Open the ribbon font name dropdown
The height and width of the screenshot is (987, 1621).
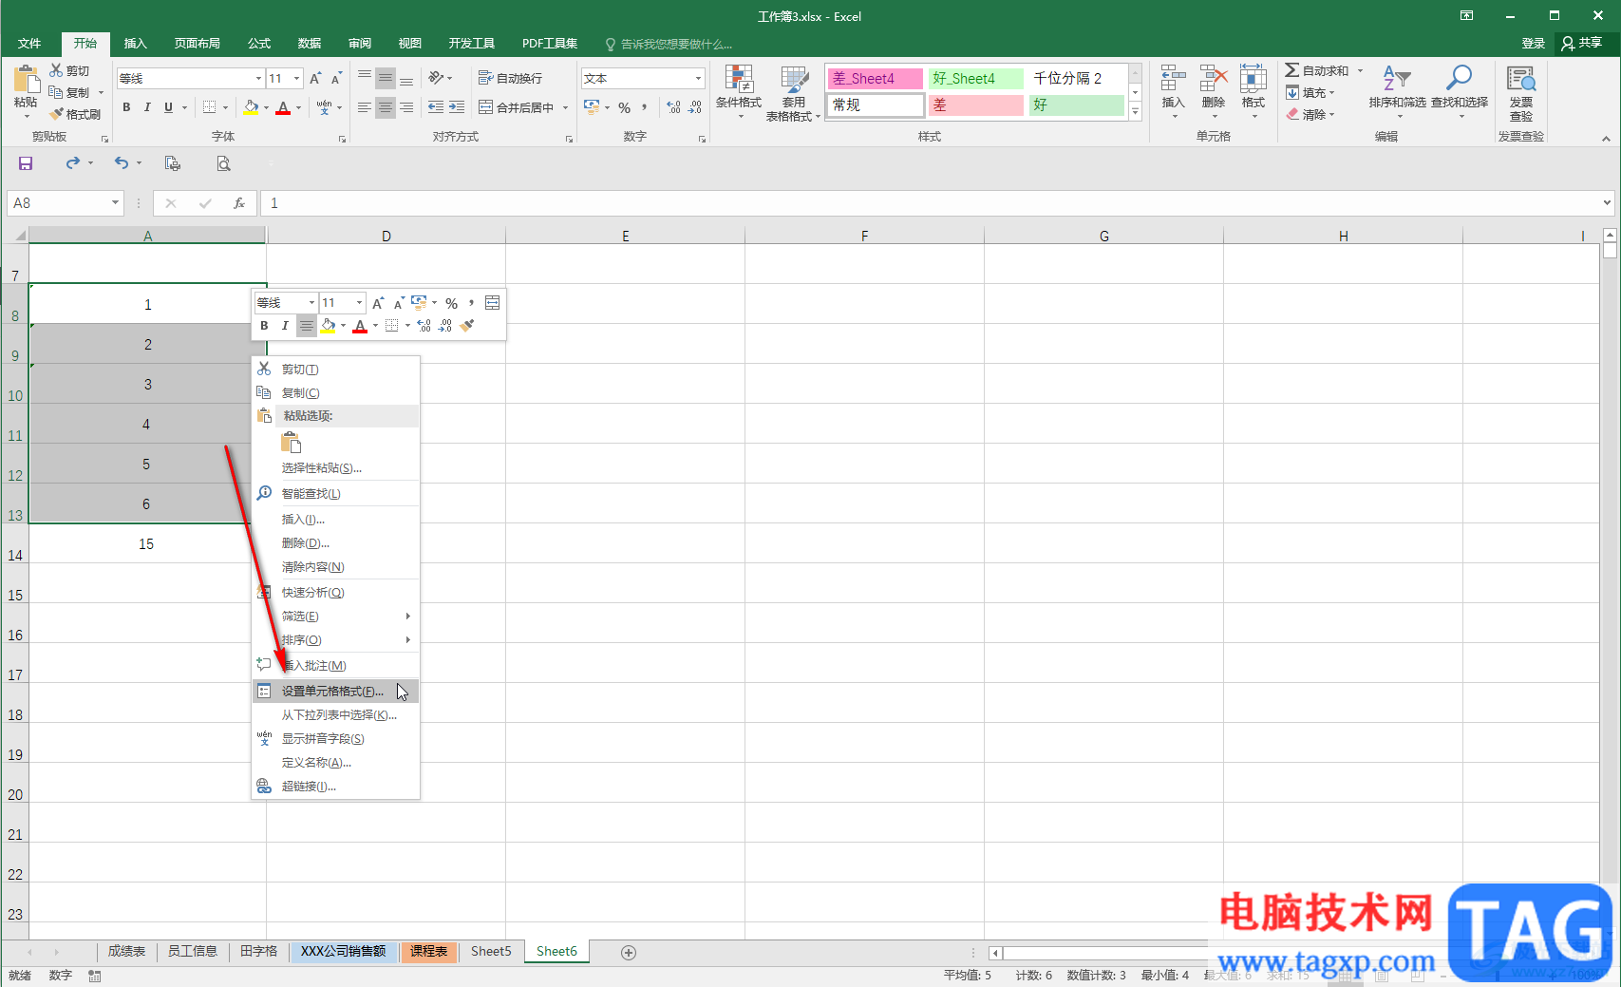258,79
